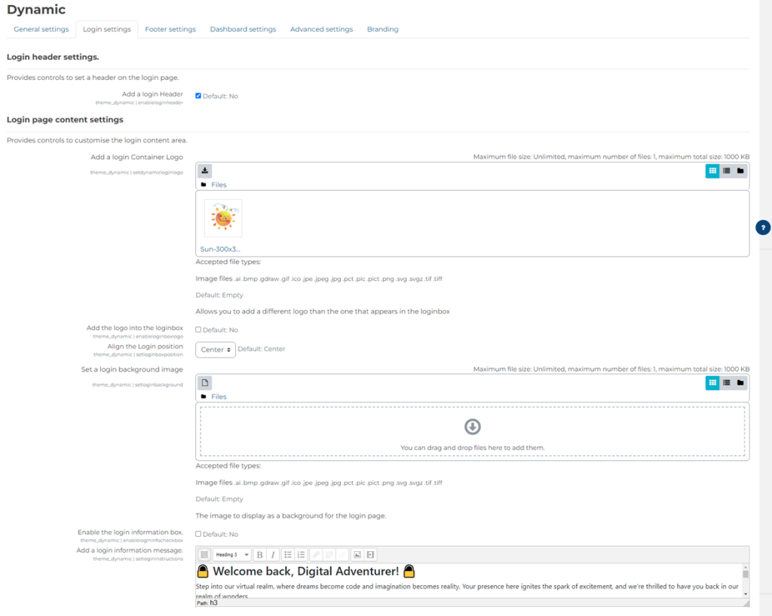Click the 'Dynamic' page title
This screenshot has width=772, height=616.
point(36,9)
